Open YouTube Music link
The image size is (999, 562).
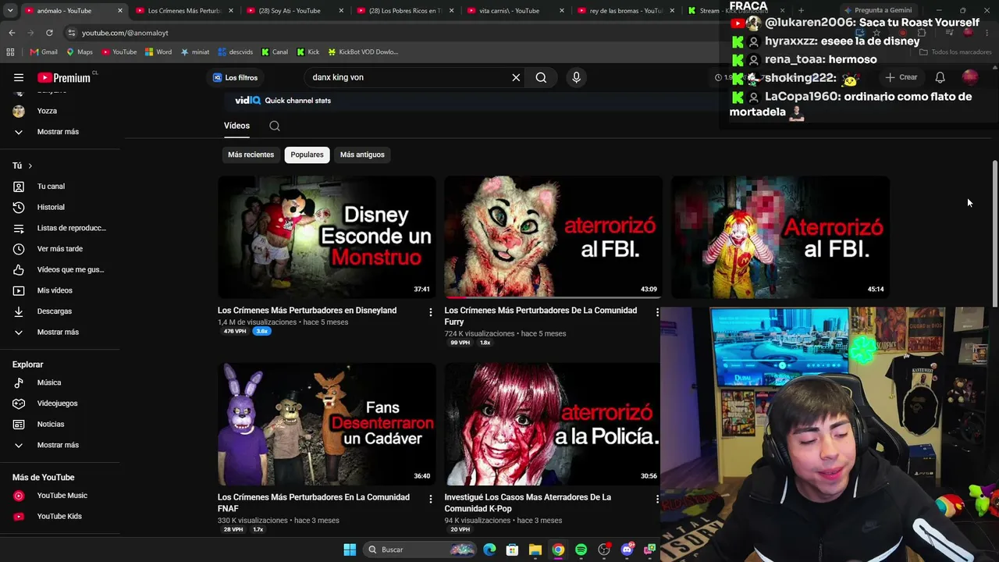tap(62, 496)
